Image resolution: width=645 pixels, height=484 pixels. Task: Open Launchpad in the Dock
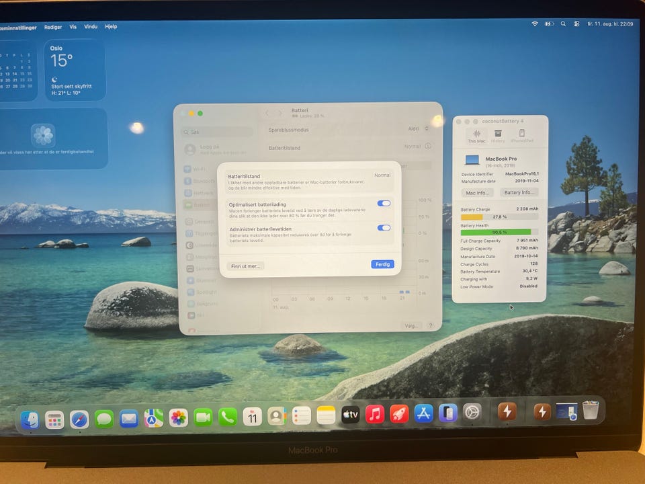pos(54,419)
